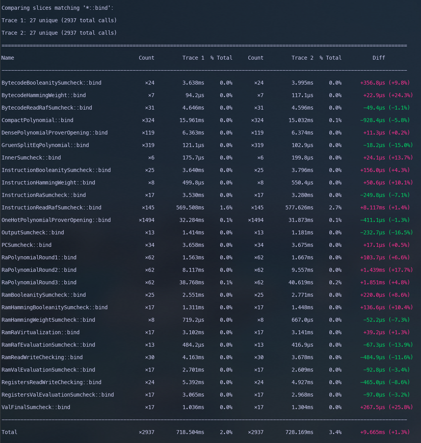
Task: Select the 'Comparing slices matching' header line
Action: click(x=58, y=8)
